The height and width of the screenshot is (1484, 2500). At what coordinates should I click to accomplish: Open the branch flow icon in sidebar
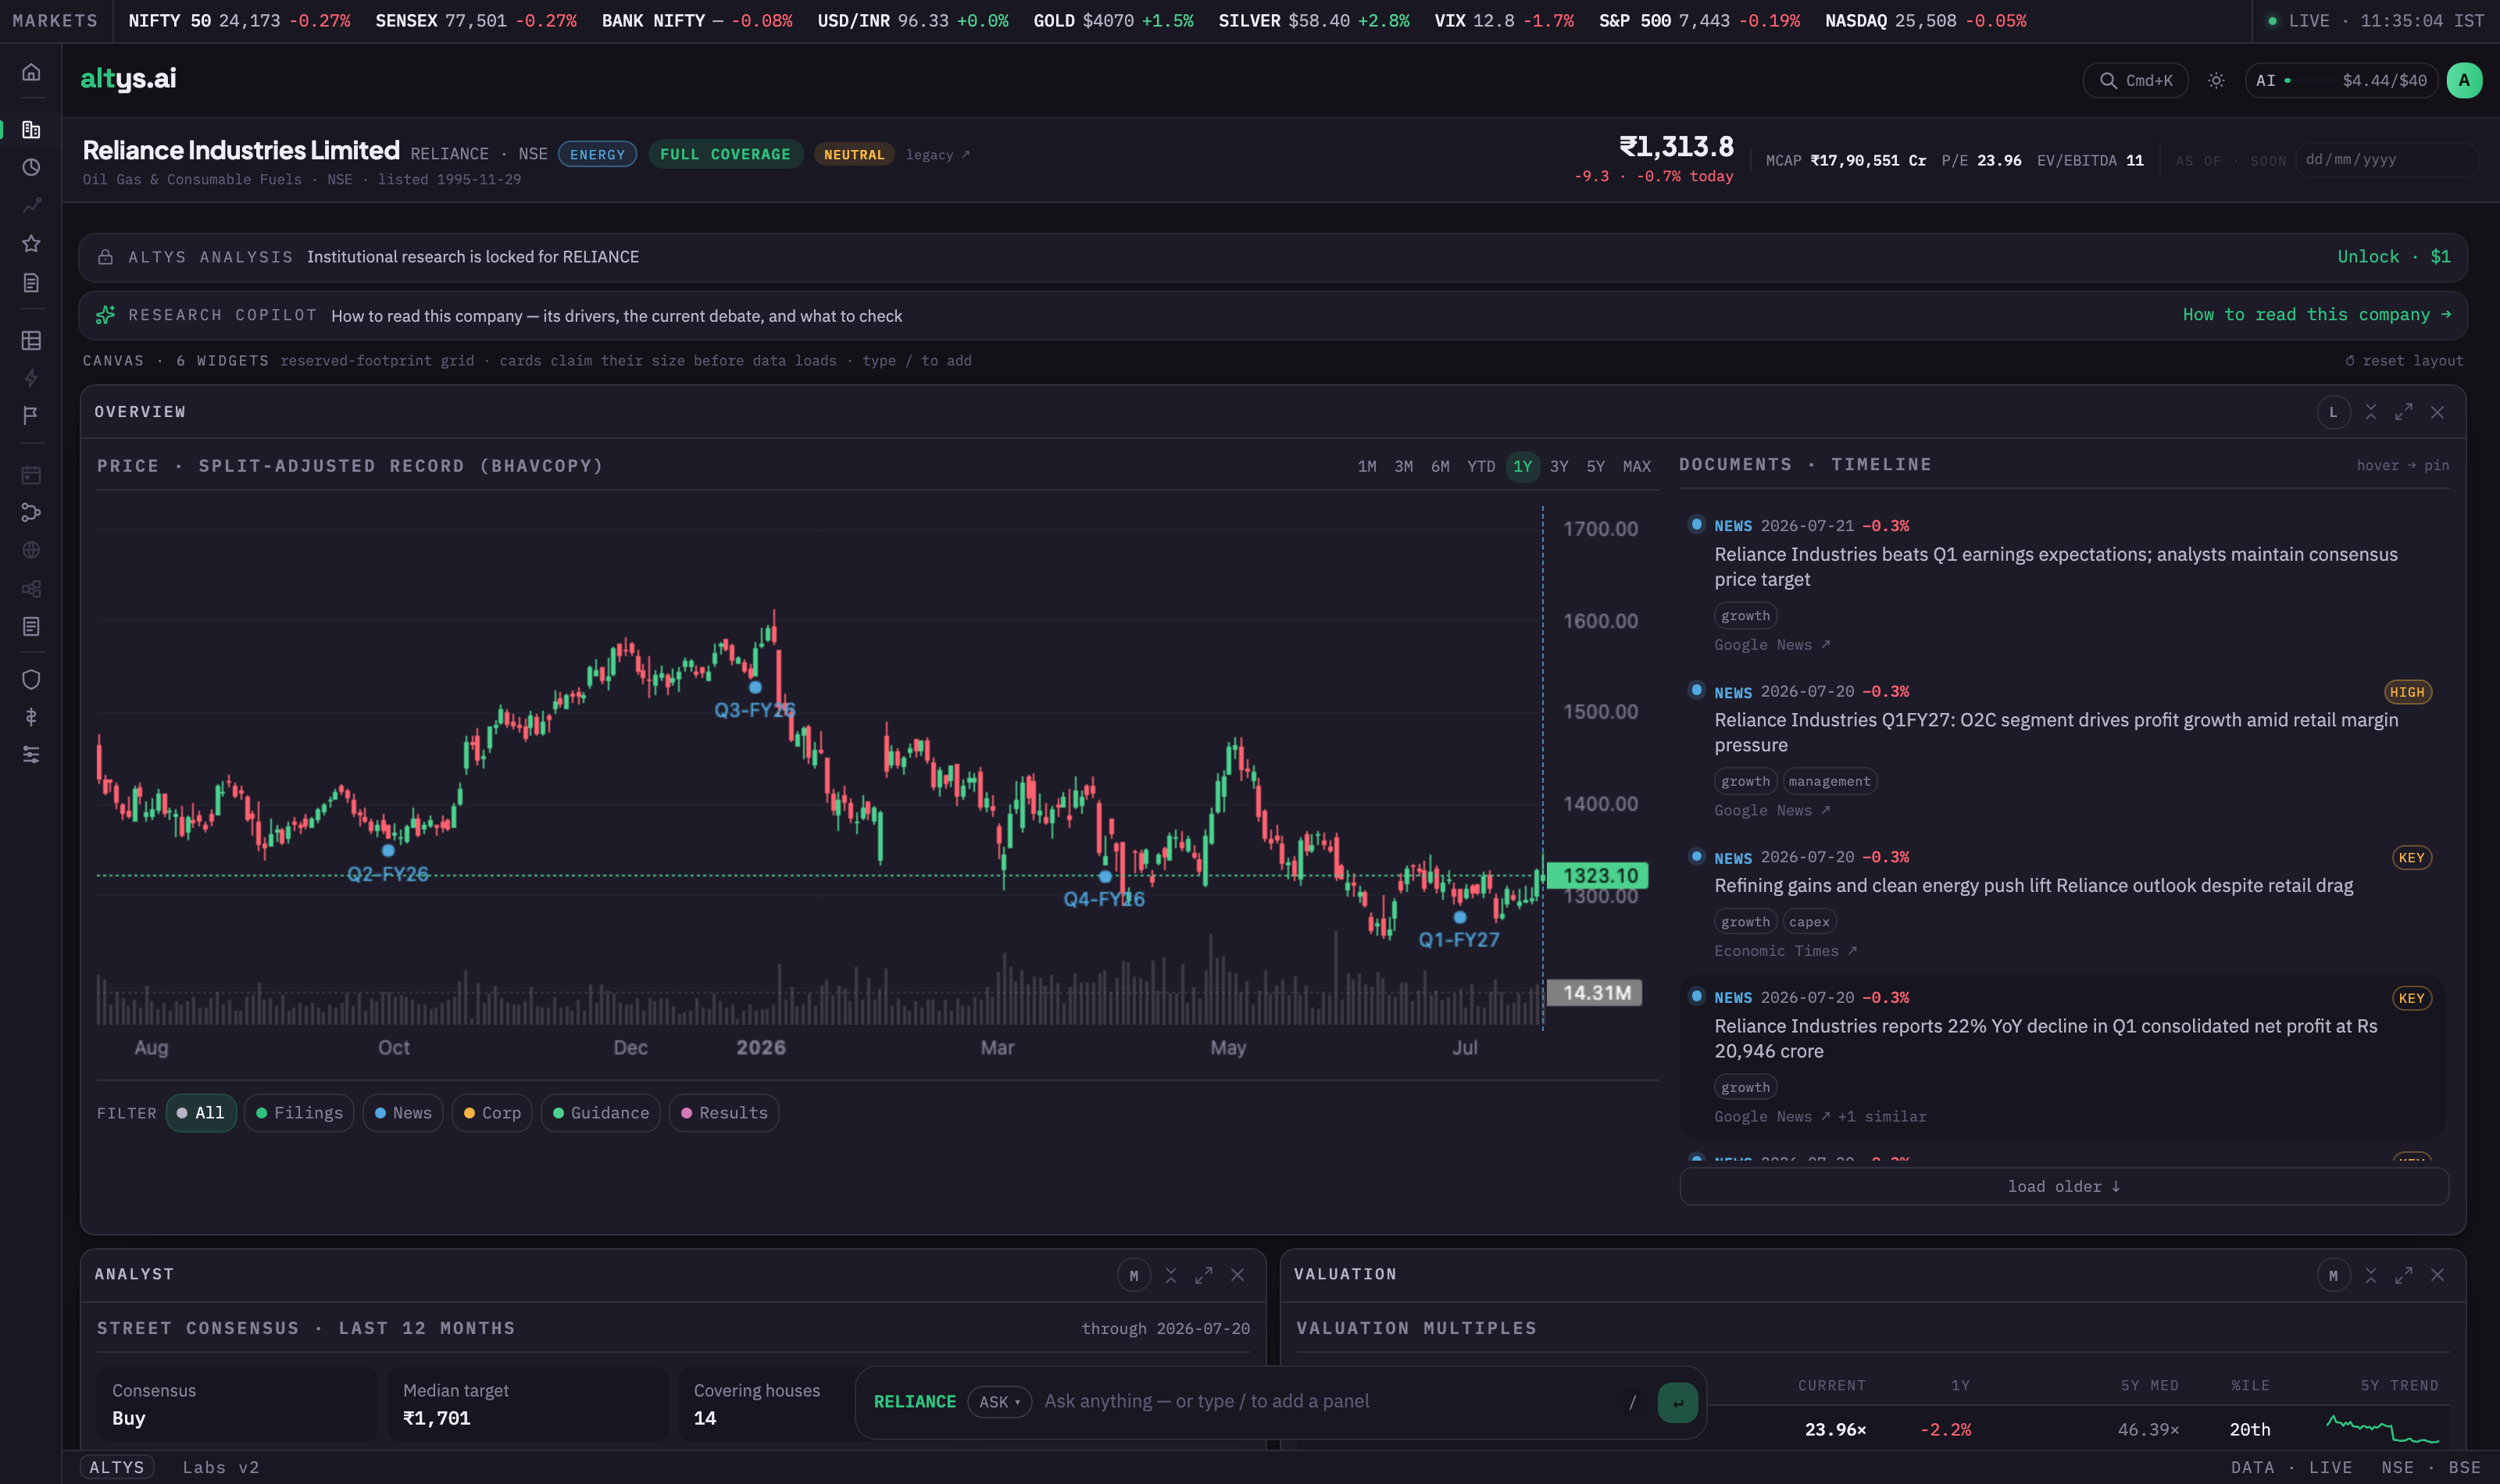point(31,512)
